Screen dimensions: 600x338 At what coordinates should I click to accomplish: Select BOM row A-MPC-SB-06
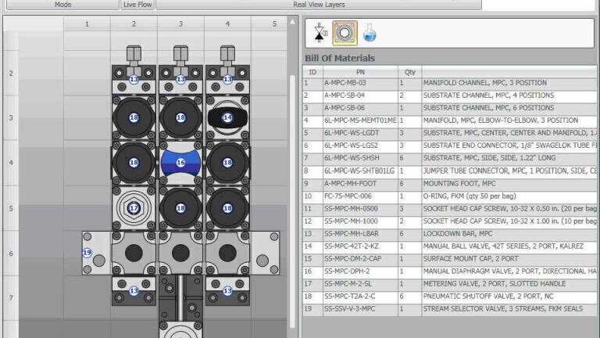(x=450, y=108)
